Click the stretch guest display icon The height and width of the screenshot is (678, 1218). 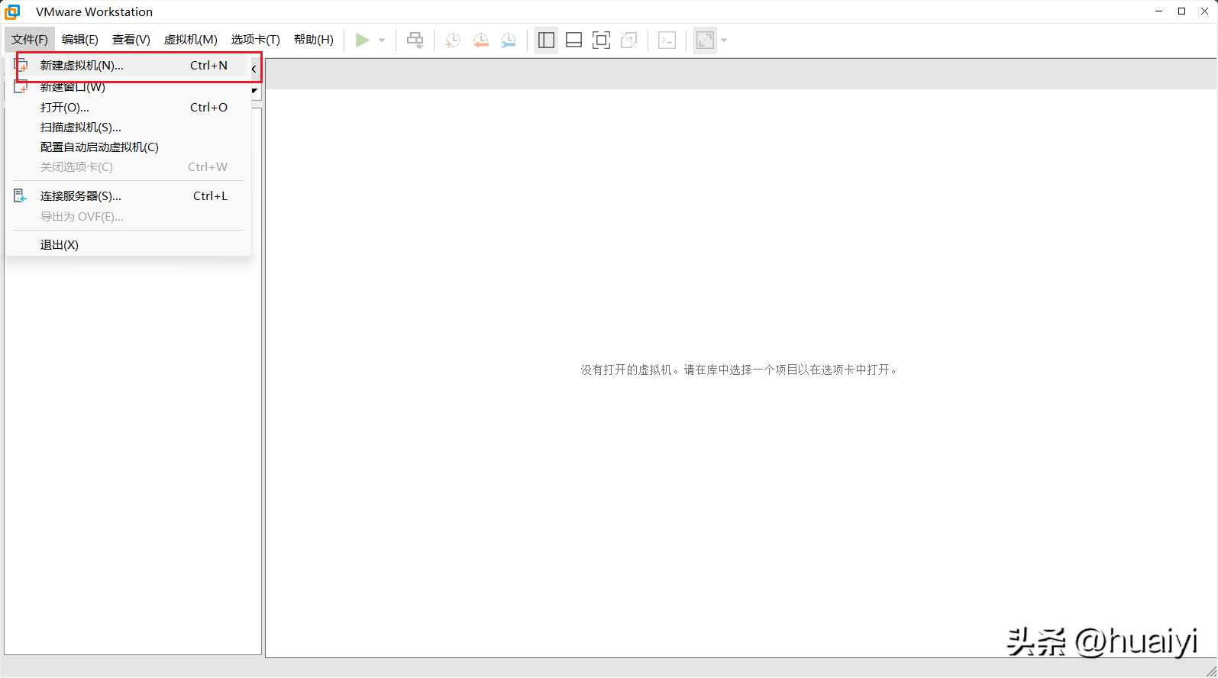[705, 40]
